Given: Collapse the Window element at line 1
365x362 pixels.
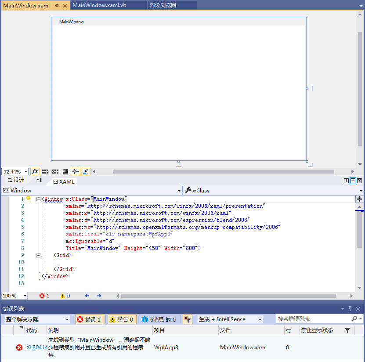Looking at the screenshot, I should click(x=38, y=199).
